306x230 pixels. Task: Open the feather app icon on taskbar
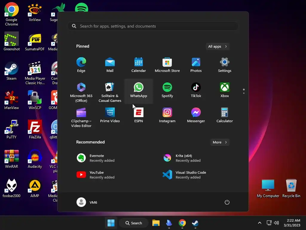point(169,223)
